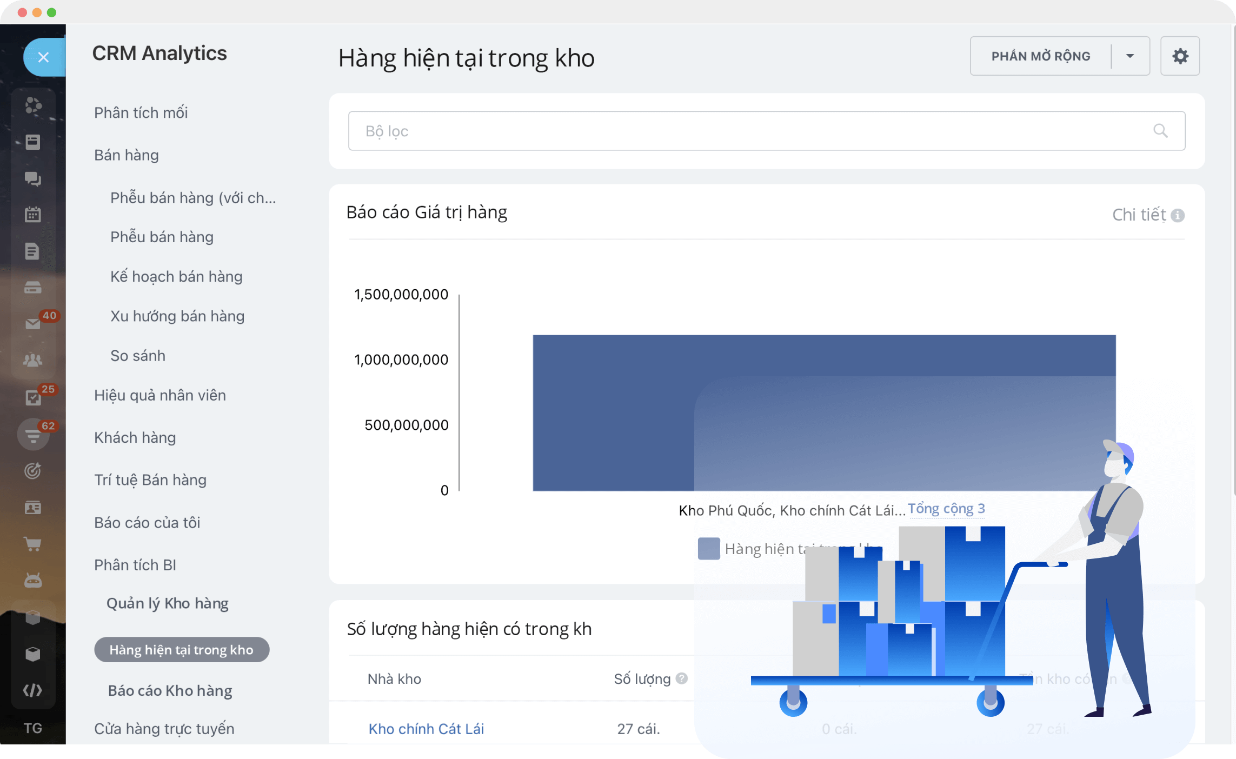Open the calendar icon in sidebar

point(33,215)
